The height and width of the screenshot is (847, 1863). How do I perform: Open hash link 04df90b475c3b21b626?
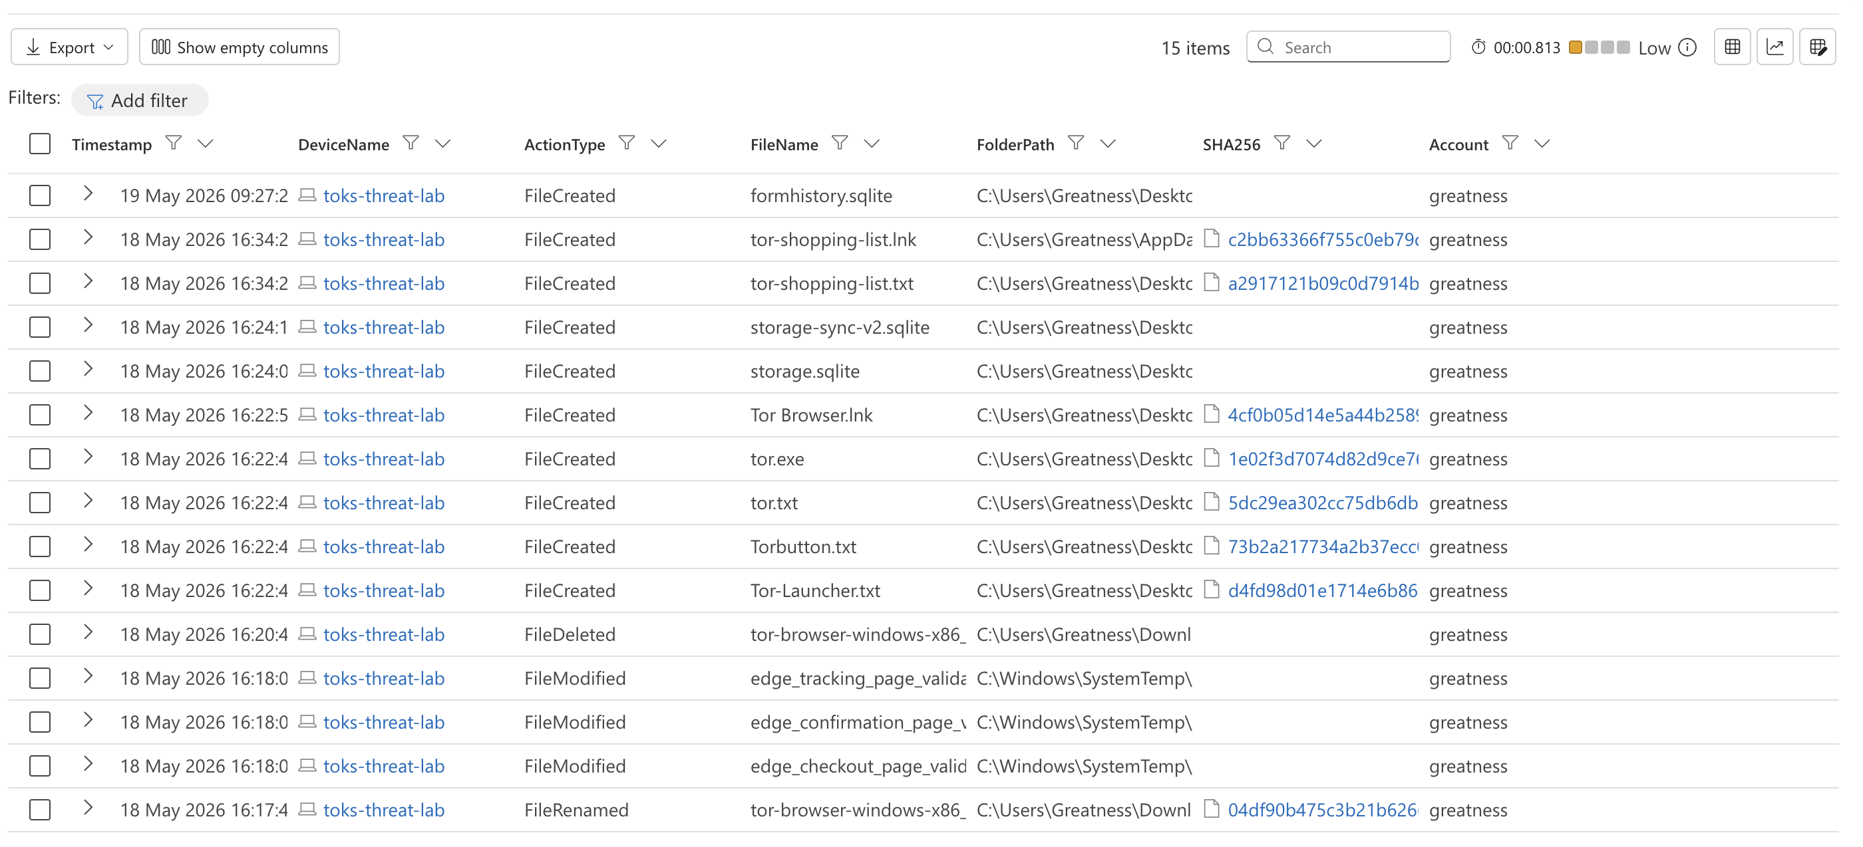point(1323,809)
